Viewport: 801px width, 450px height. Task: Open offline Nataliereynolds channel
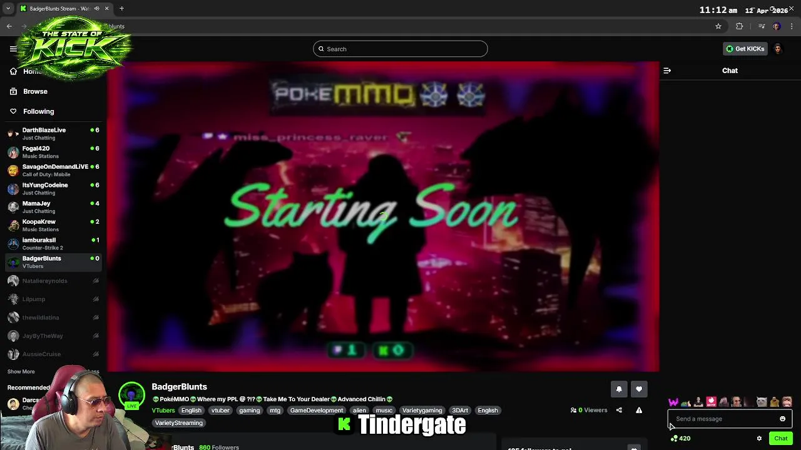(53, 281)
